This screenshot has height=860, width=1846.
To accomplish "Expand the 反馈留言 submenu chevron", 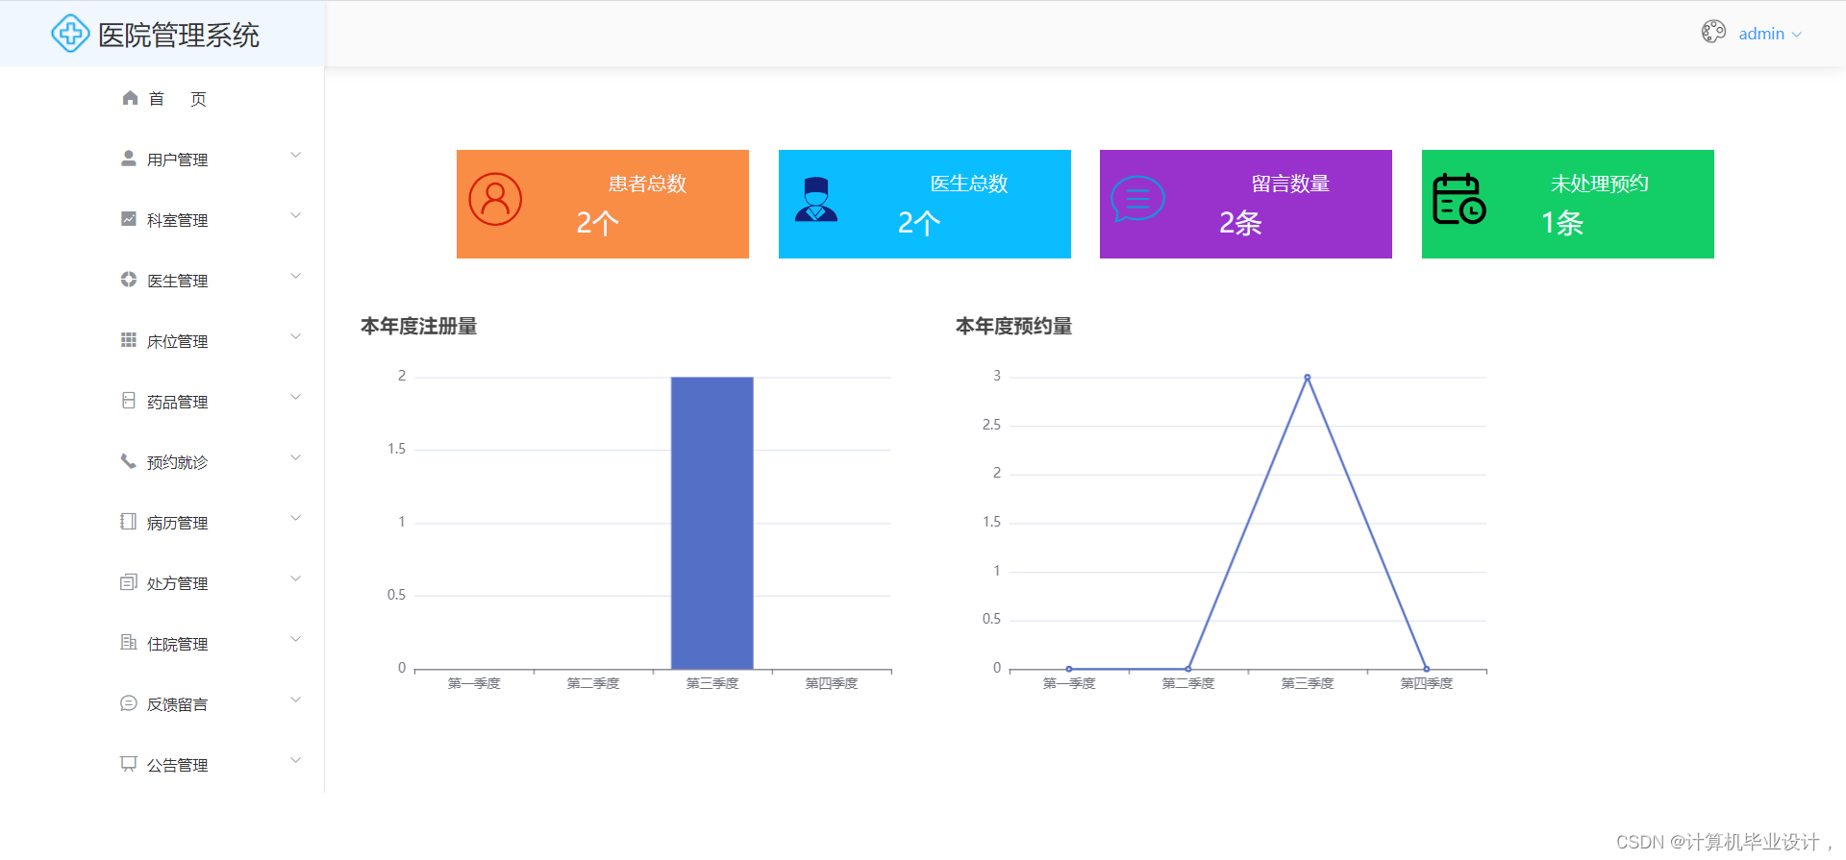I will [x=296, y=700].
